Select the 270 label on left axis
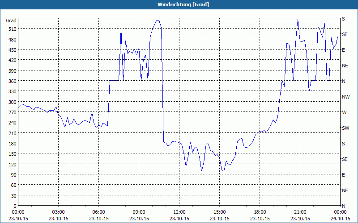This screenshot has height=223, width=358. click(x=13, y=112)
